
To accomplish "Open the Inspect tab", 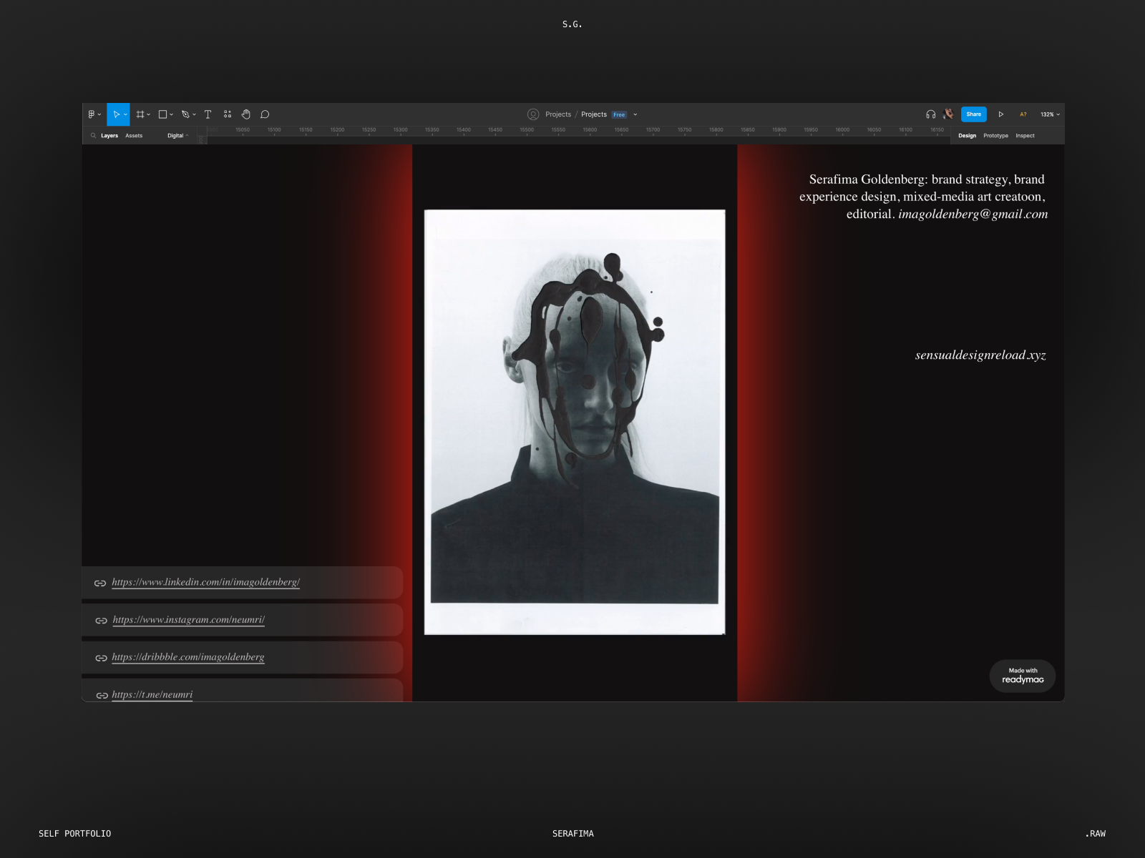I will [x=1025, y=136].
